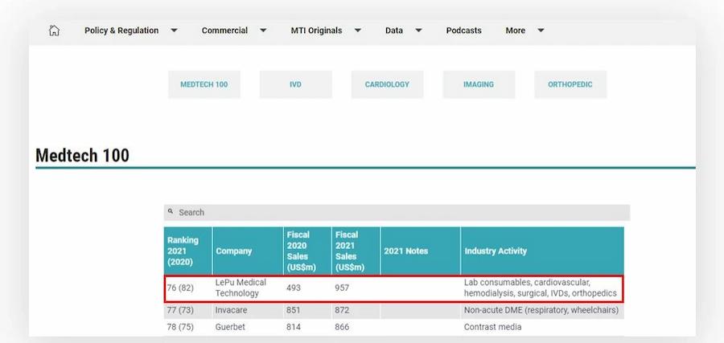Open the Commercial menu
This screenshot has width=724, height=343.
(224, 31)
